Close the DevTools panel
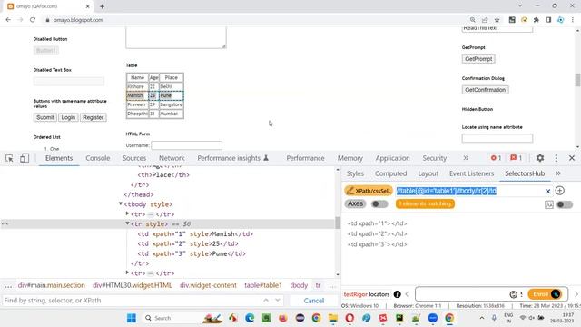Image resolution: width=581 pixels, height=327 pixels. tap(572, 158)
